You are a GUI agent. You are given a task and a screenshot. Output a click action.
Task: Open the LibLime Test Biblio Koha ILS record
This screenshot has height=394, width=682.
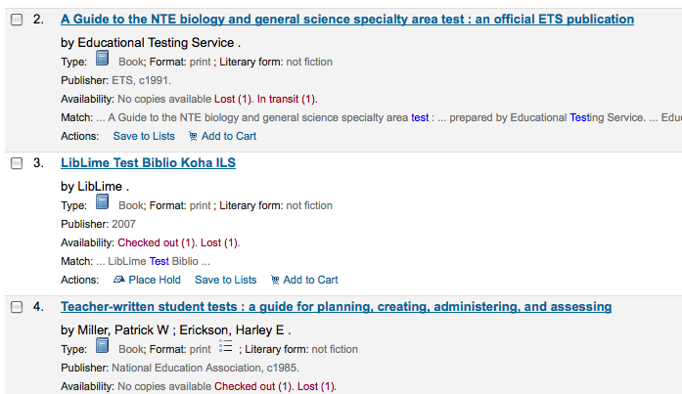pos(148,163)
